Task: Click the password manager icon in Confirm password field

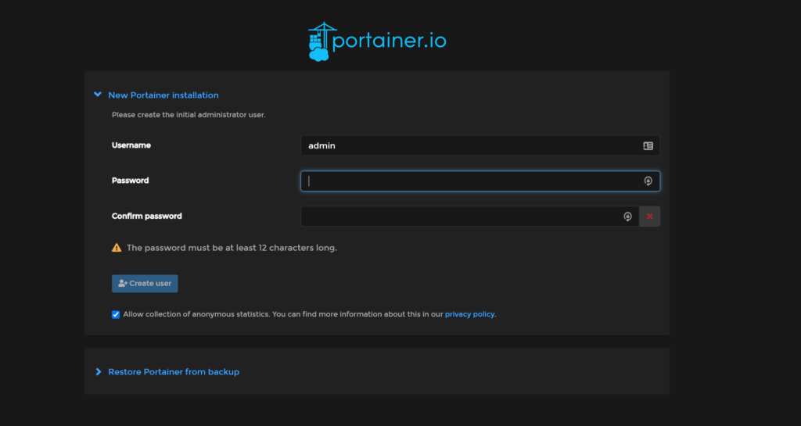Action: tap(627, 217)
